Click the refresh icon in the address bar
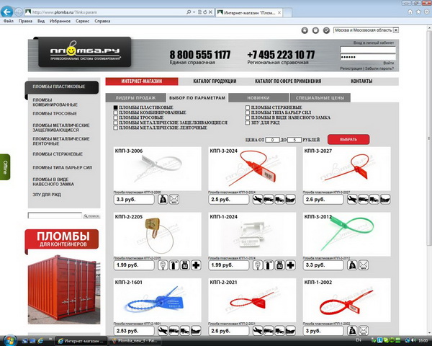Screen dimensions: 432x346 [x=205, y=12]
